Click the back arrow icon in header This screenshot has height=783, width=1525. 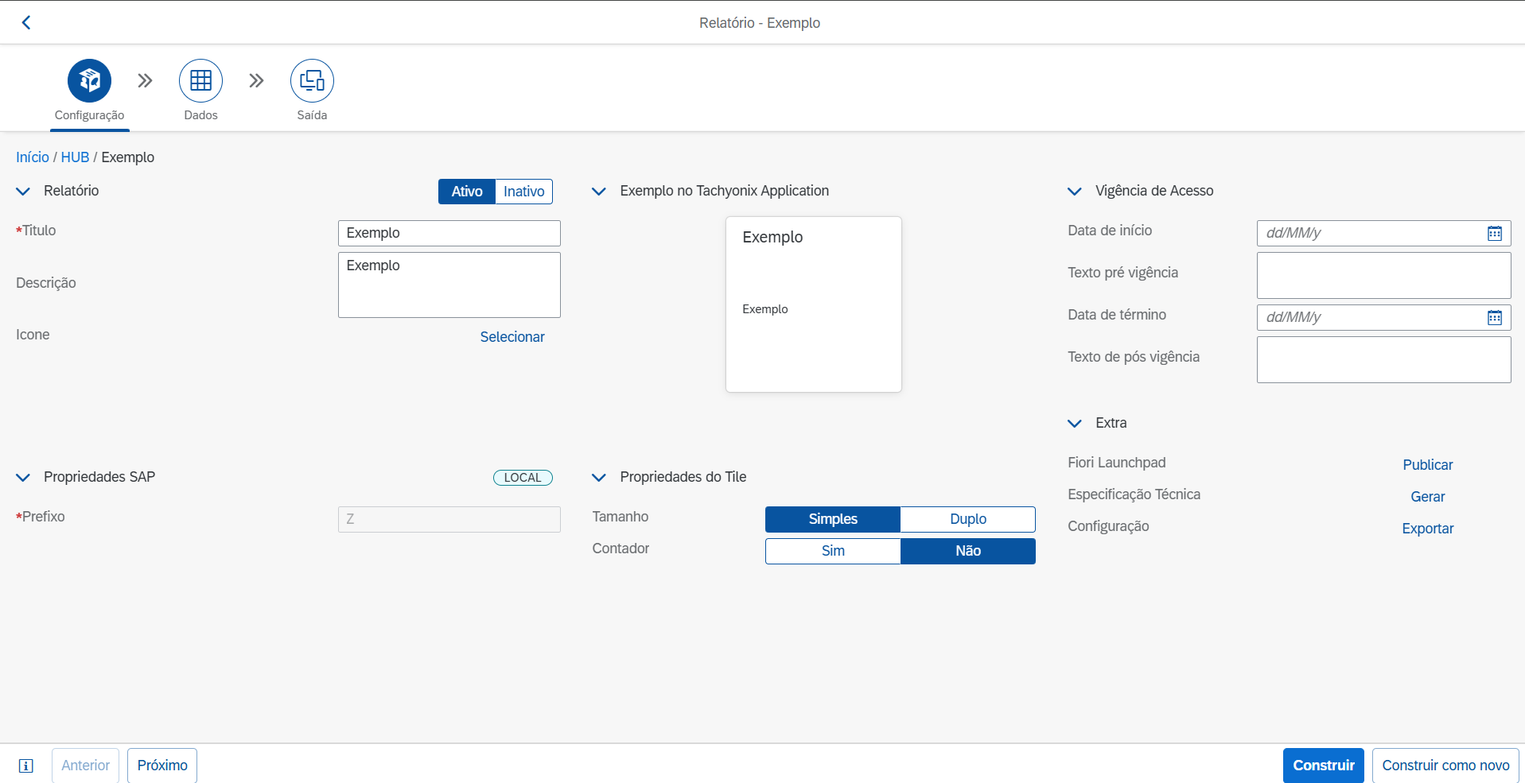pyautogui.click(x=26, y=22)
